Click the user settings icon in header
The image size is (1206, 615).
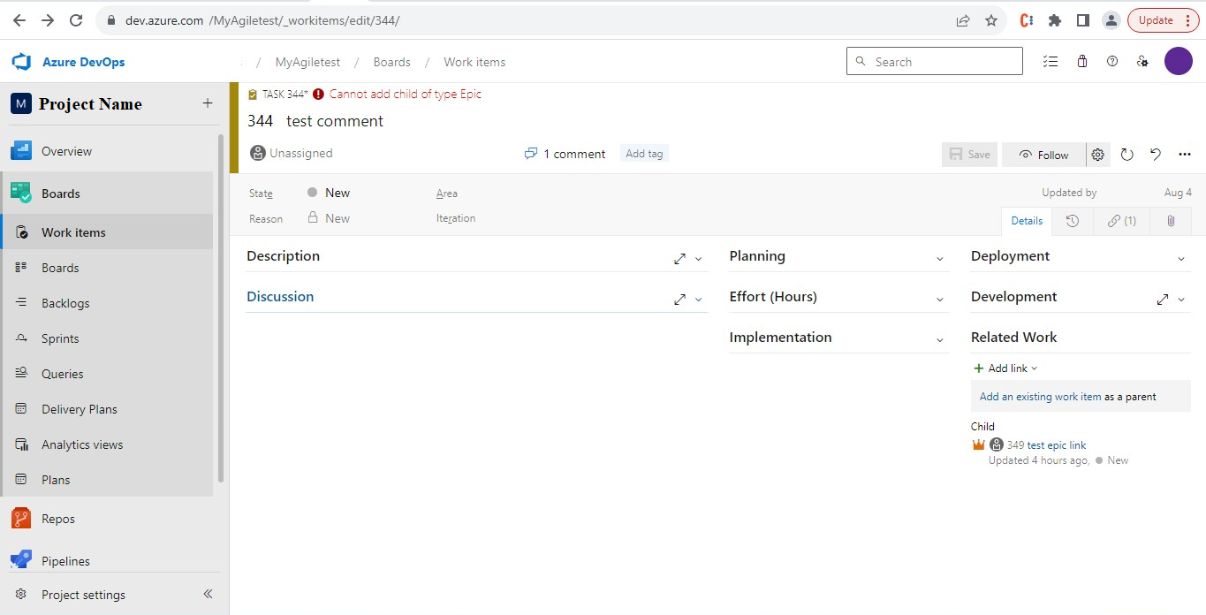[x=1142, y=62]
